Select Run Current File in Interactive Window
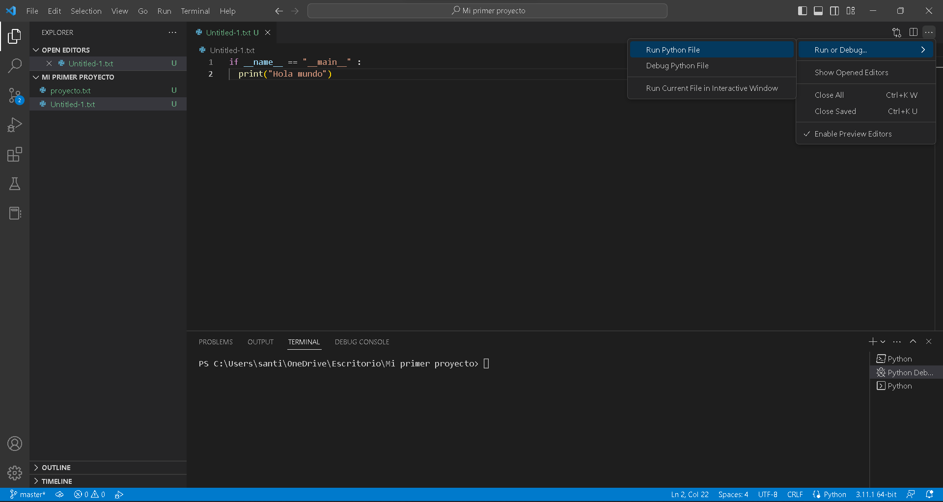This screenshot has width=943, height=502. 712,88
